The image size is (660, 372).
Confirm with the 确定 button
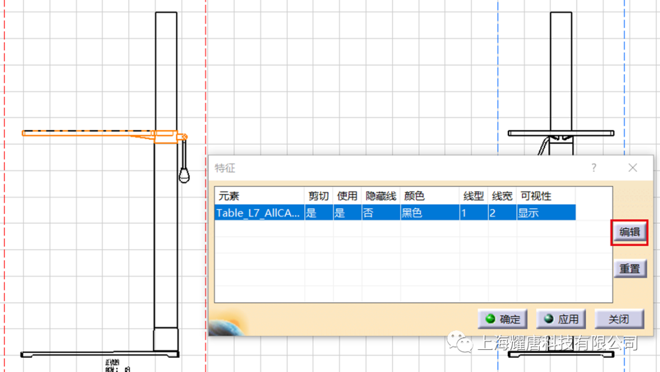(504, 319)
